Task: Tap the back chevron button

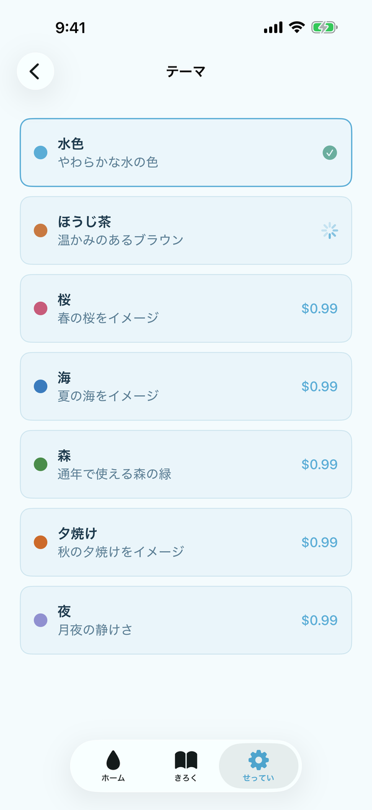Action: click(x=35, y=71)
